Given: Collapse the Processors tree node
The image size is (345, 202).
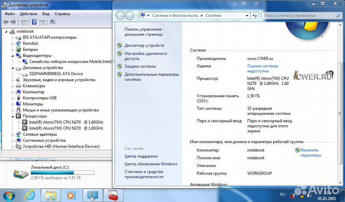Looking at the screenshot, I should pyautogui.click(x=13, y=116).
